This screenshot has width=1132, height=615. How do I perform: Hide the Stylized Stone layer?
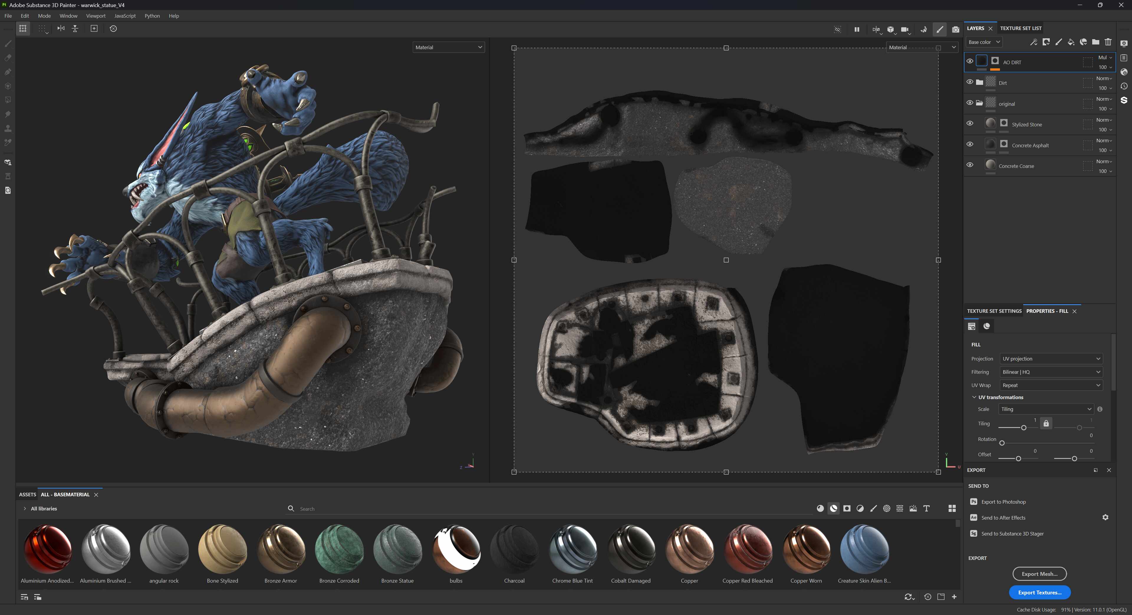coord(970,123)
